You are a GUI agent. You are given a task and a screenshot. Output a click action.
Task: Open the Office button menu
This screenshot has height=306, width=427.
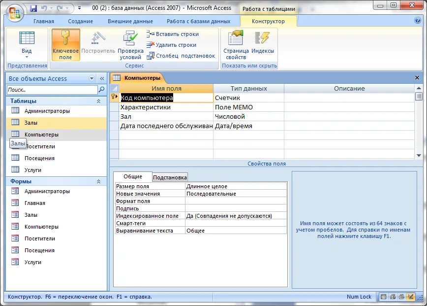click(15, 12)
